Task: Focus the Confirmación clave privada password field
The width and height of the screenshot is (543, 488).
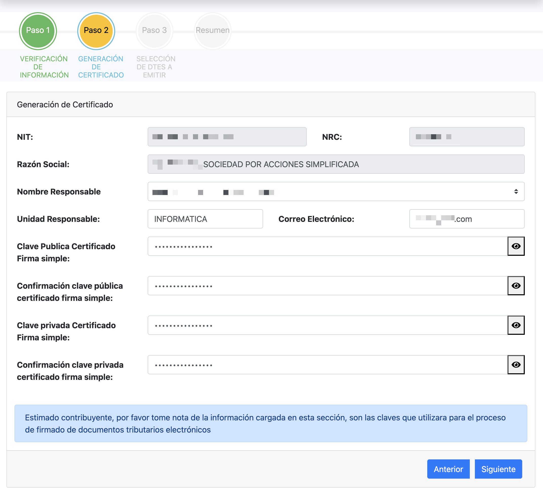Action: [327, 365]
